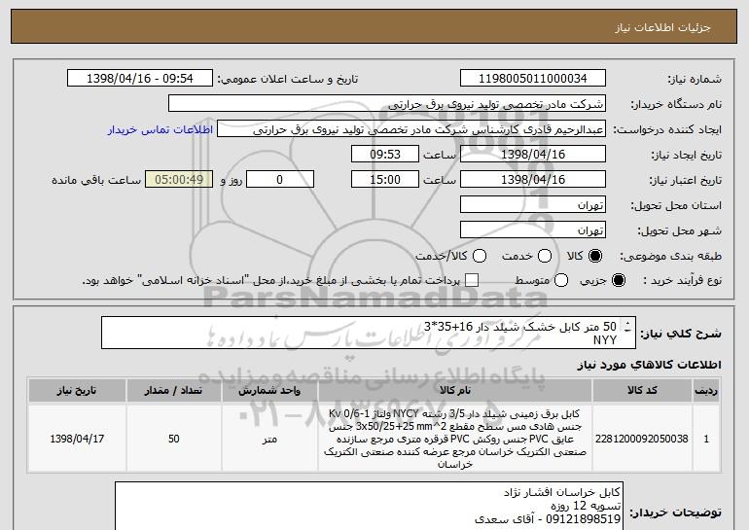Click the buyer organization name field
This screenshot has height=530, width=749.
(x=387, y=104)
